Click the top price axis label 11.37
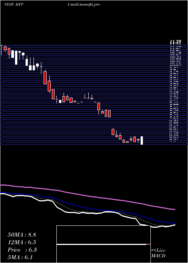This screenshot has height=263, width=188. pyautogui.click(x=175, y=42)
